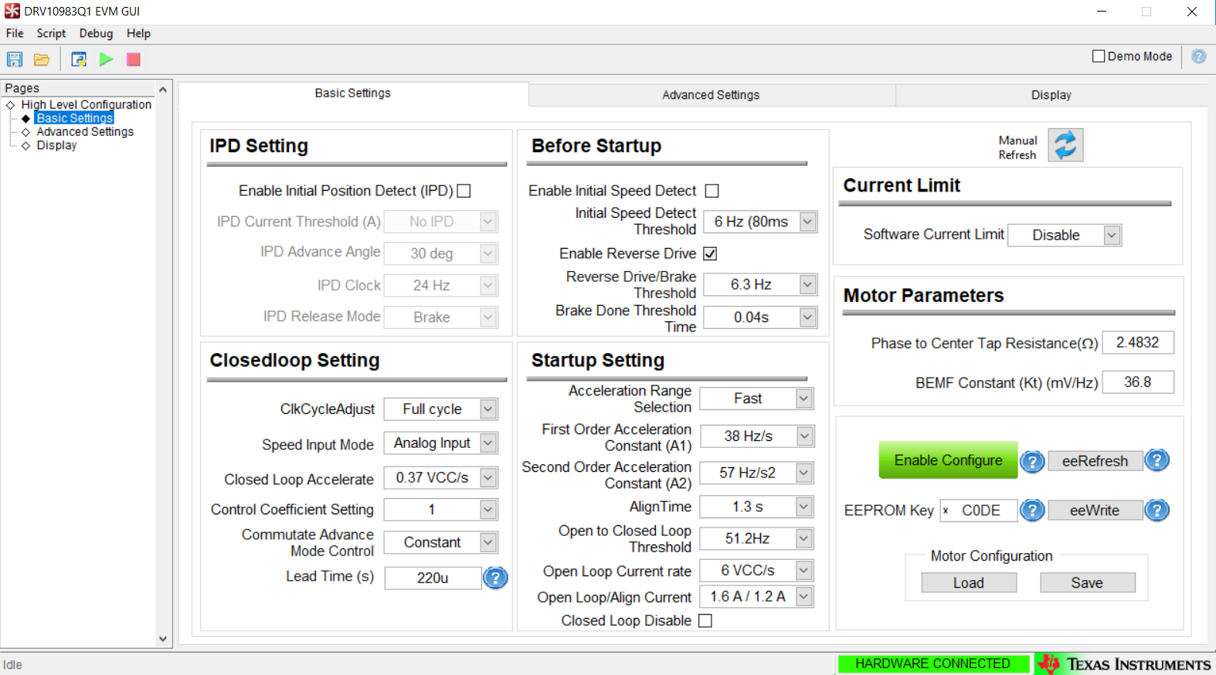Screen dimensions: 1216x675
Task: Open Reverse Drive/Brake Threshold dropdown
Action: point(760,285)
